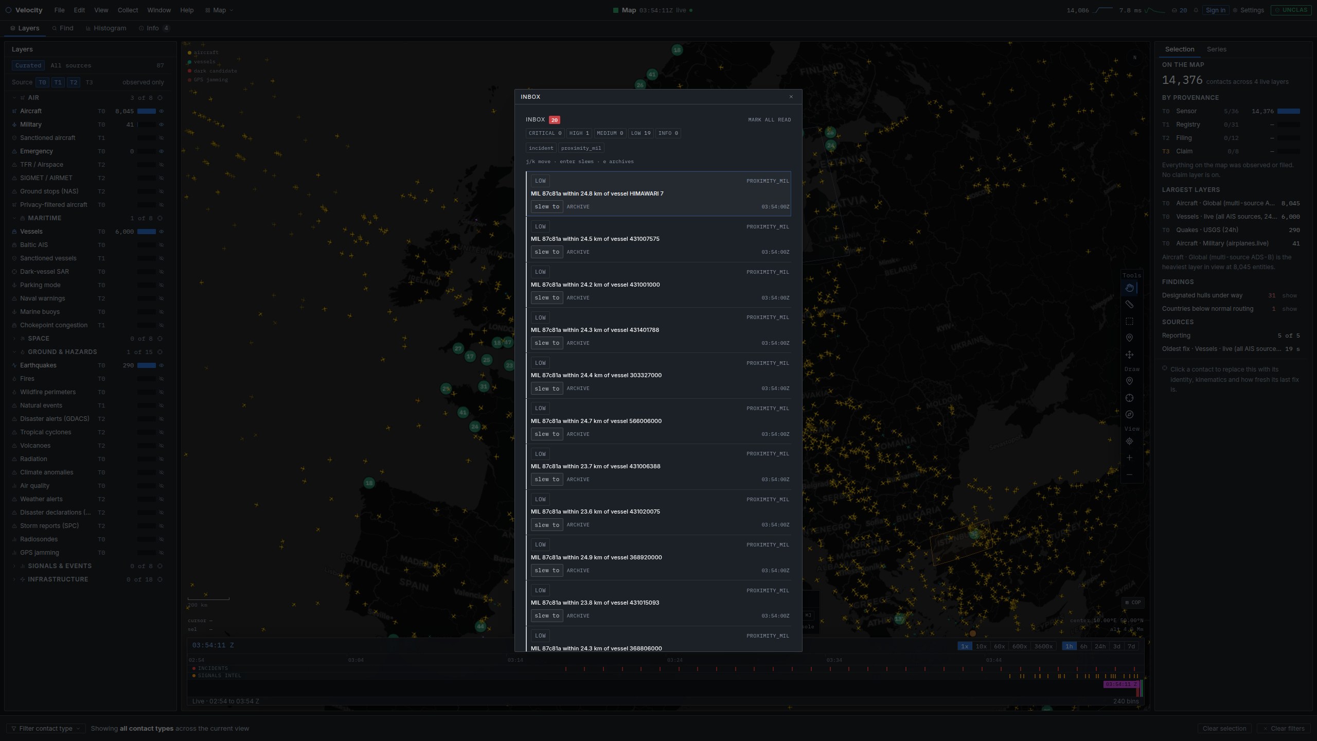Image resolution: width=1317 pixels, height=741 pixels.
Task: Click the inbox count 20 icon in top bar
Action: [x=1179, y=10]
